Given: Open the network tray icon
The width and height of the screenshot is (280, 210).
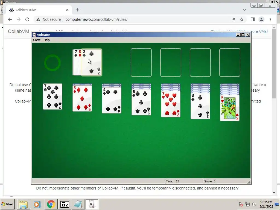Looking at the screenshot, I should click(x=247, y=204).
